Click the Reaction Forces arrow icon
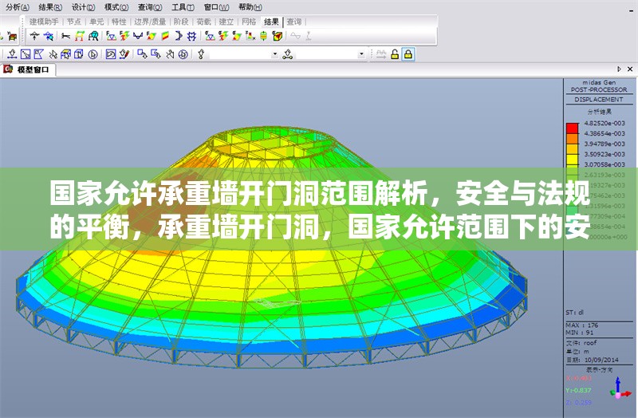 click(x=35, y=36)
